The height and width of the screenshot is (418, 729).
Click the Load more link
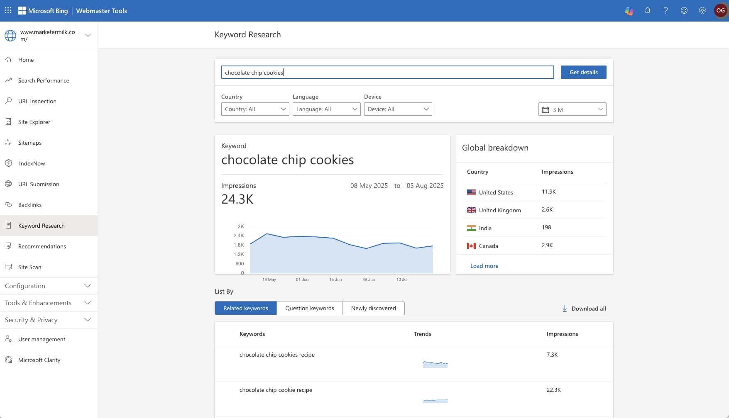(484, 266)
